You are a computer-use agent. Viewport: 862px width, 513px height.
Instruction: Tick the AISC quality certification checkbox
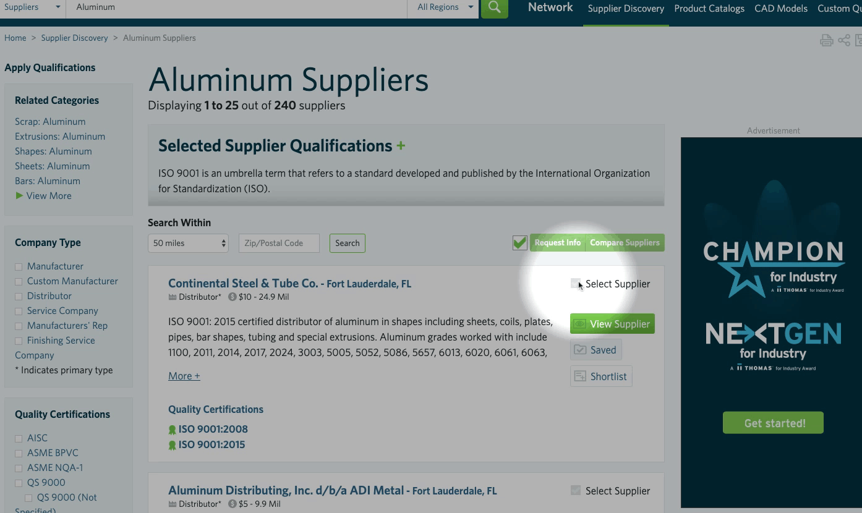[19, 439]
